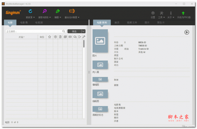Click the pencil edit column header icon
Viewport: 197px width, 129px height.
84,37
